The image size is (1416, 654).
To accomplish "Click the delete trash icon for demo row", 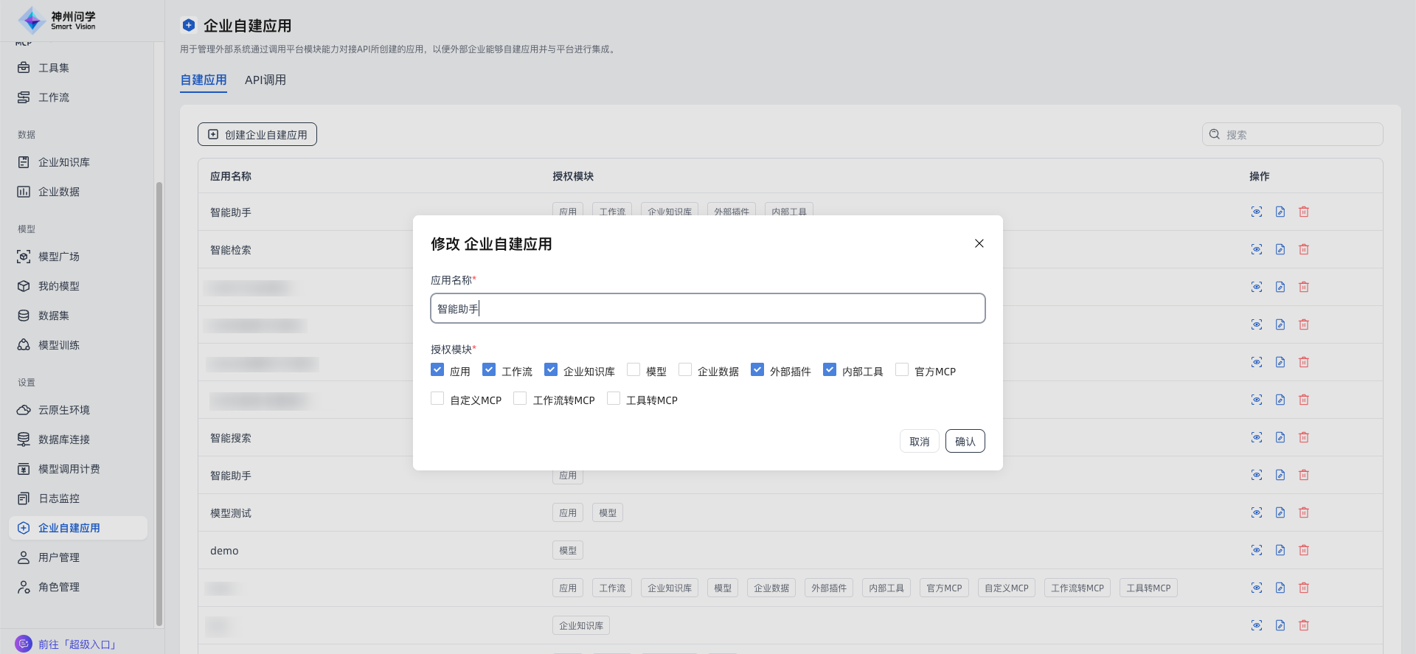I will (1304, 550).
